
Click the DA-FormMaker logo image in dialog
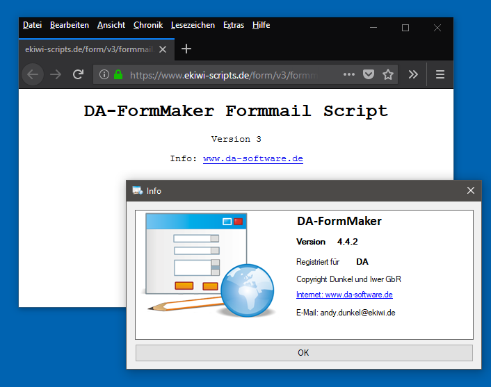click(x=210, y=265)
